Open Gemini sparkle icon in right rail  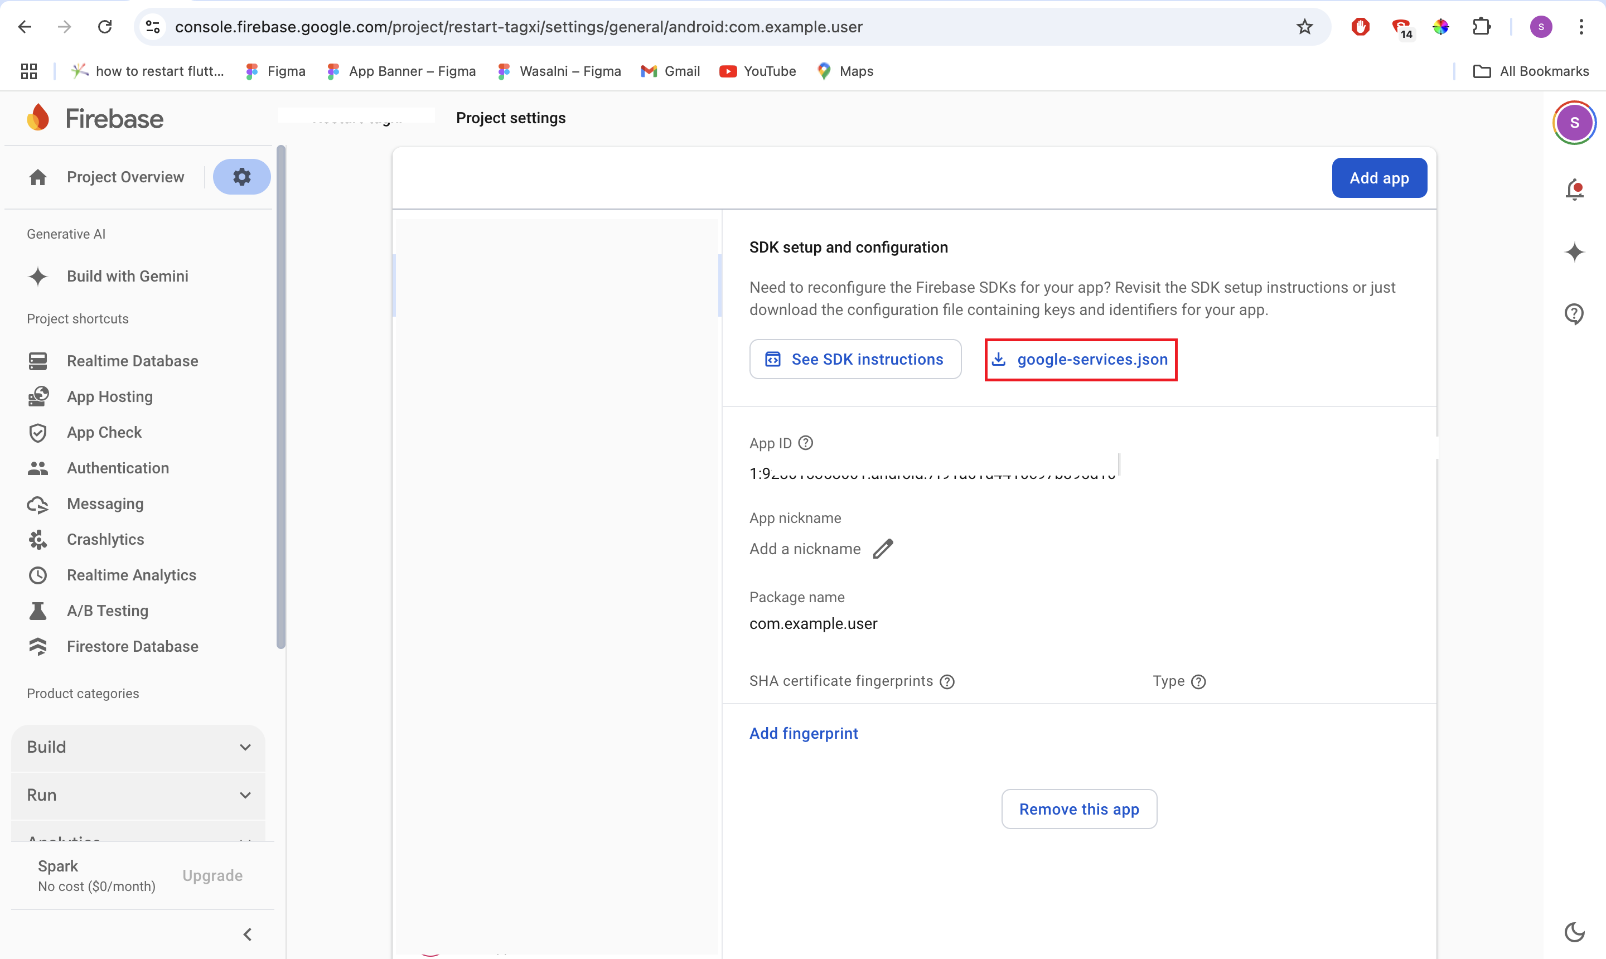pos(1574,252)
